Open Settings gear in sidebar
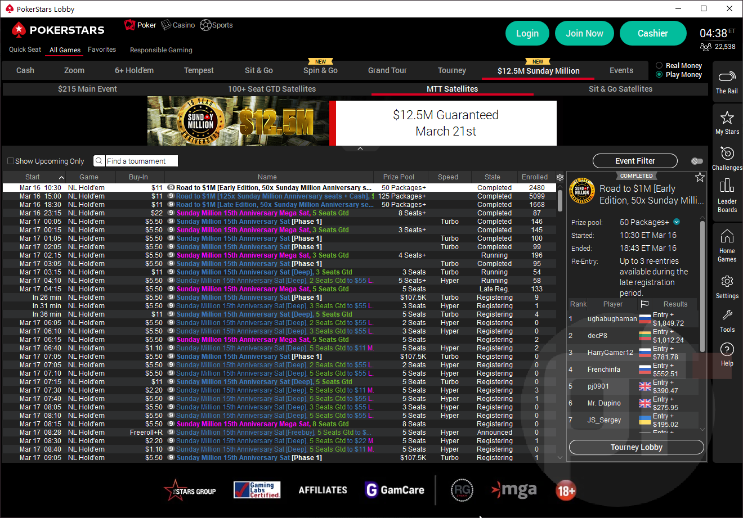743x518 pixels. tap(727, 281)
